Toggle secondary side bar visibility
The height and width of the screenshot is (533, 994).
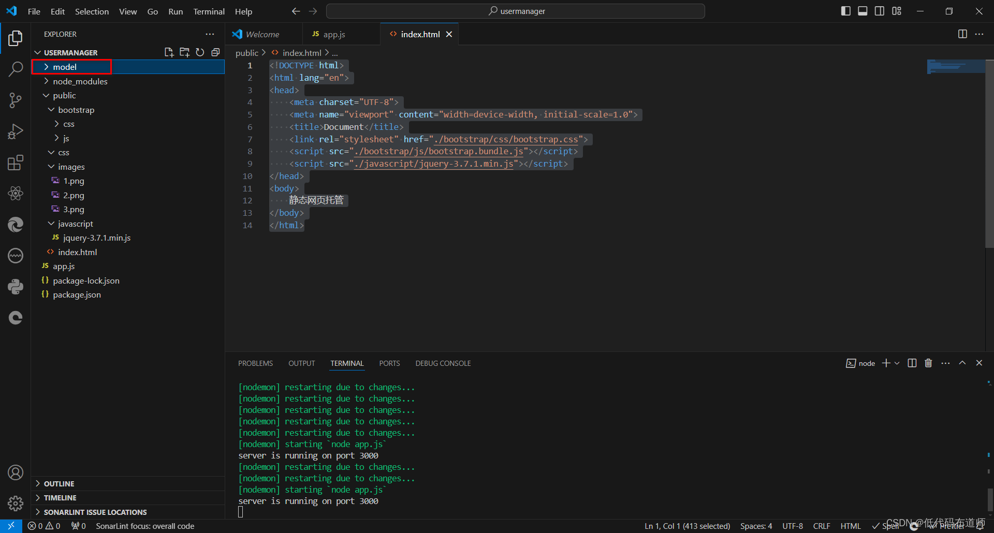tap(880, 11)
